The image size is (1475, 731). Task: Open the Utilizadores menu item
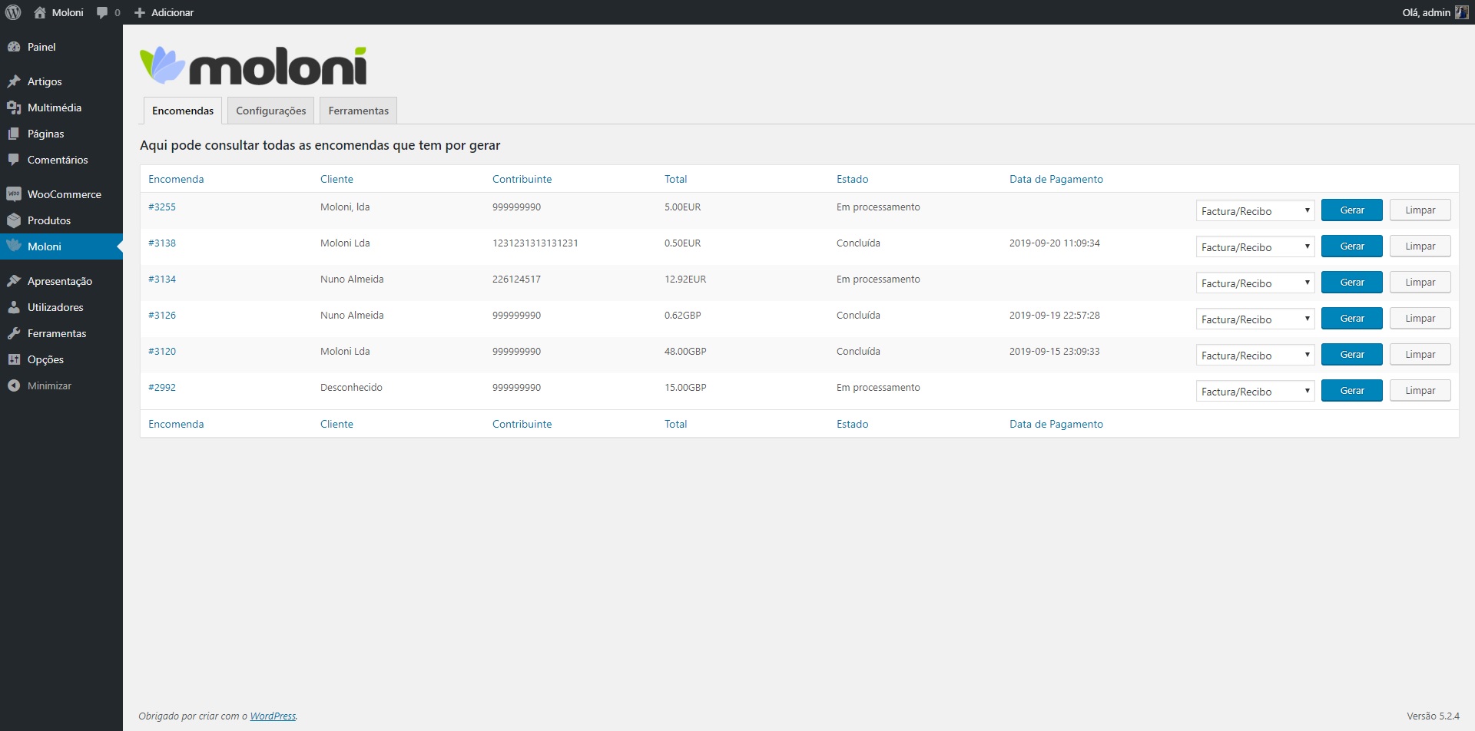61,307
